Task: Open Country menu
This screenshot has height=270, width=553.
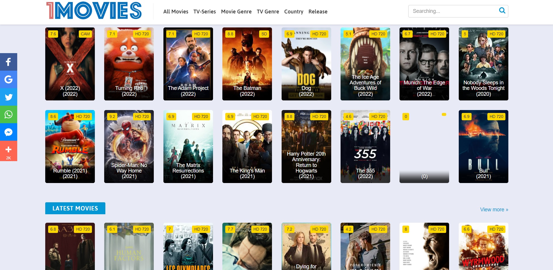Action: point(294,12)
